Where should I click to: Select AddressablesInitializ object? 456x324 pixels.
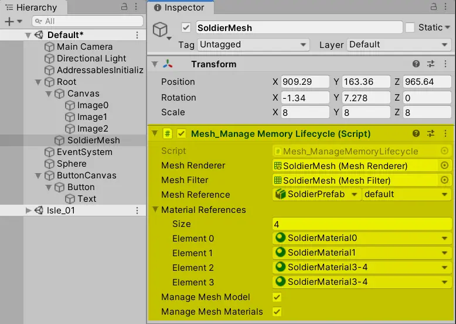[x=100, y=70]
